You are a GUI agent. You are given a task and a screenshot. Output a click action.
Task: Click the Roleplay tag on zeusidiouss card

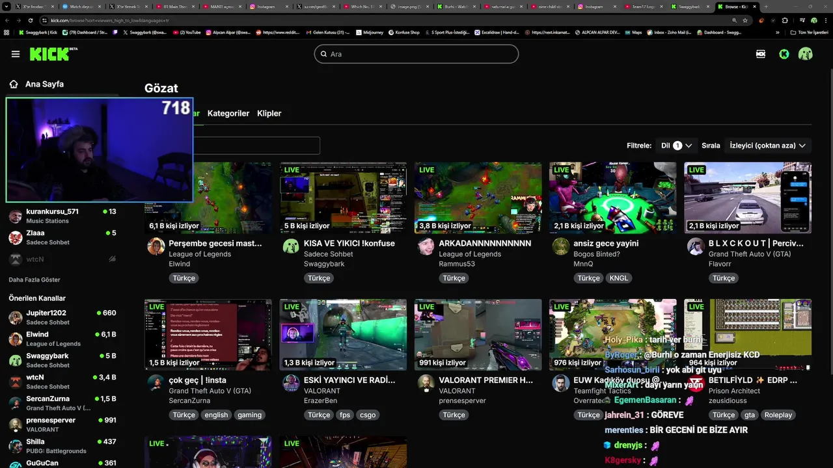778,415
